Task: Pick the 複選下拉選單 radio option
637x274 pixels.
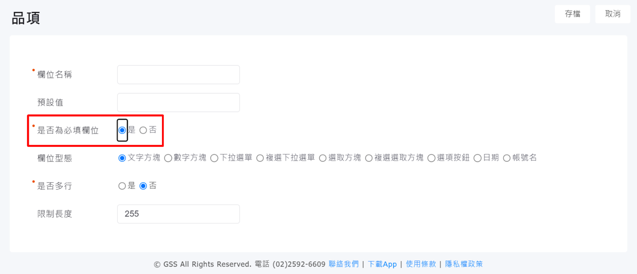Action: [260, 158]
